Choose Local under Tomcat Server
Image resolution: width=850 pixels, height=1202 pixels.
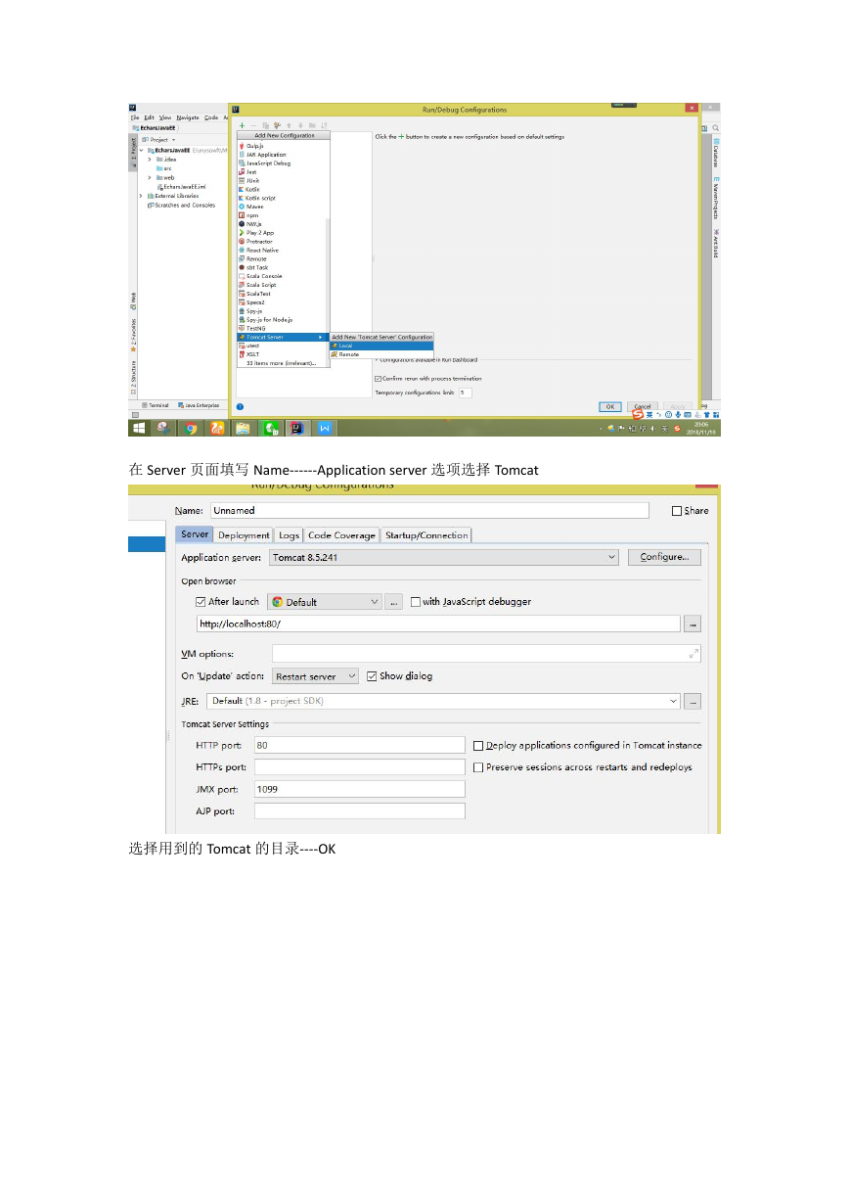coord(381,346)
